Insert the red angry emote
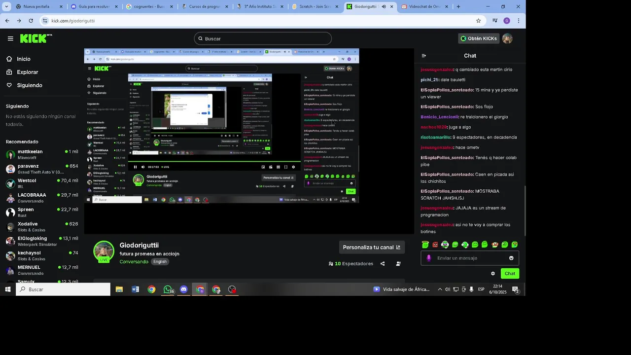 435,245
